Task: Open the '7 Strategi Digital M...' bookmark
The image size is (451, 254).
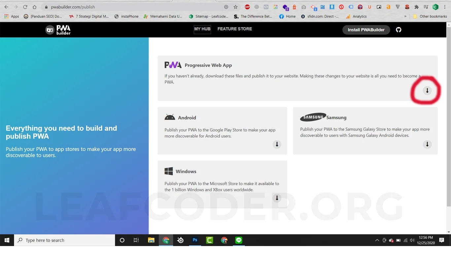Action: (89, 16)
